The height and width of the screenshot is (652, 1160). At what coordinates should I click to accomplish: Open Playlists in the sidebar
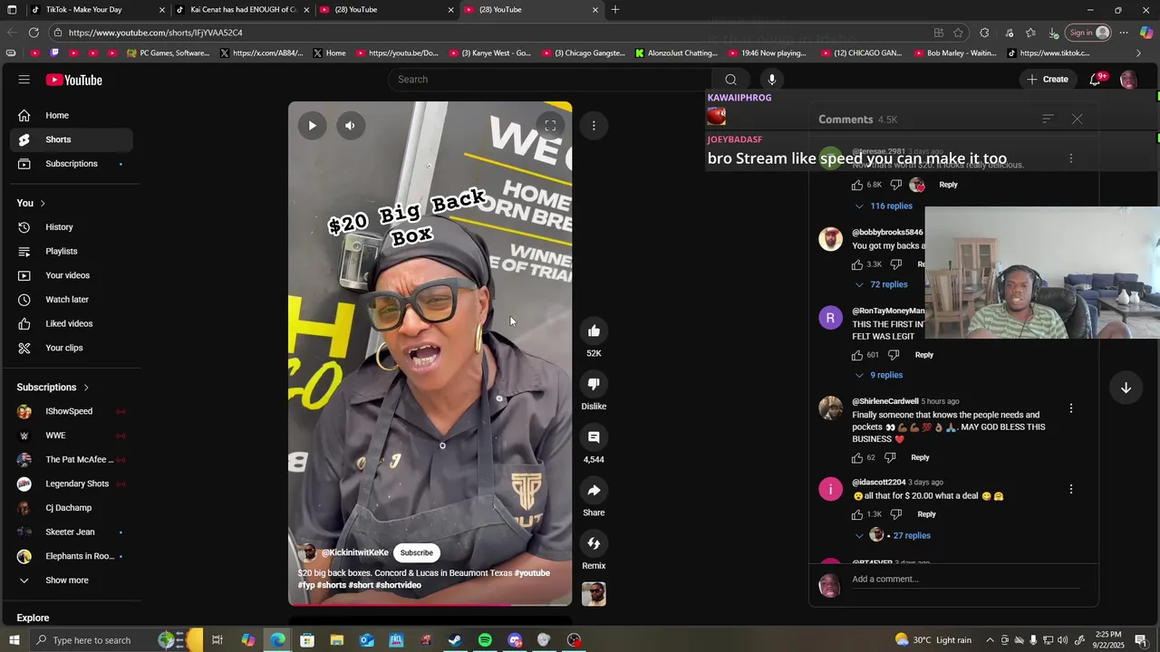coord(71,252)
